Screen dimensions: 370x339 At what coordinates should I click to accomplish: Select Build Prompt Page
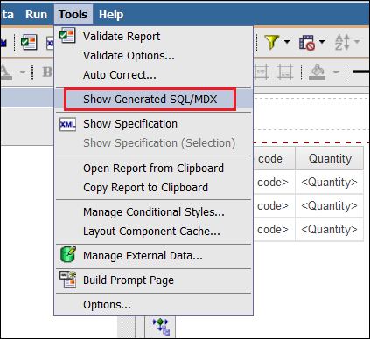[x=154, y=280]
